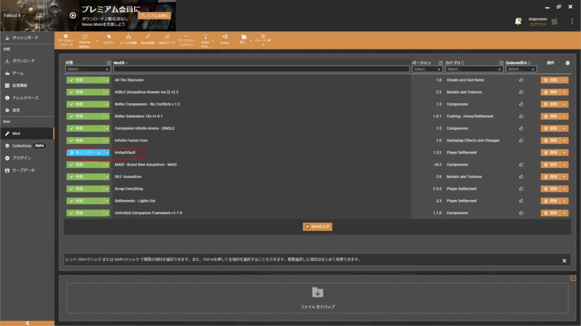The image size is (581, 326).
Task: Expand action dropdown arrow for All The Starcores
Action: [x=565, y=80]
